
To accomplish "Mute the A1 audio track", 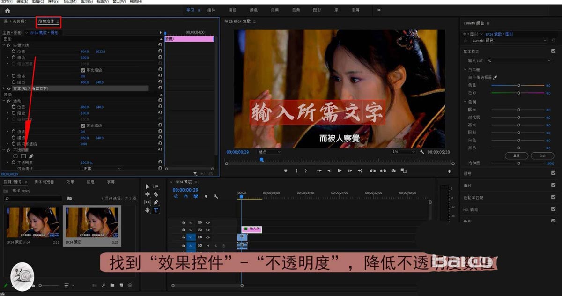I will click(207, 245).
